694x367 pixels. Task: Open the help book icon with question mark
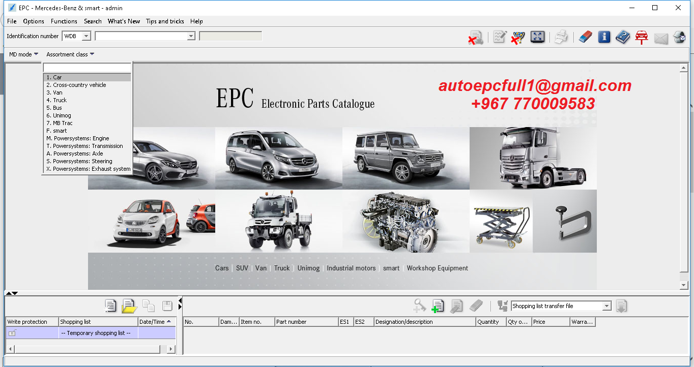point(623,37)
